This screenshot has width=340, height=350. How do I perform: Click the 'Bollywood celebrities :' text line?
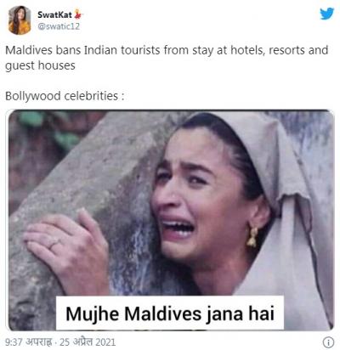(65, 96)
